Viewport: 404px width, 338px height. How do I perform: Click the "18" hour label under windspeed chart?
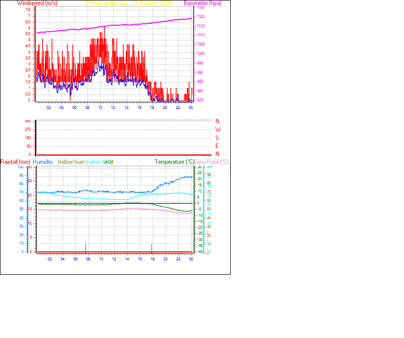pos(152,107)
